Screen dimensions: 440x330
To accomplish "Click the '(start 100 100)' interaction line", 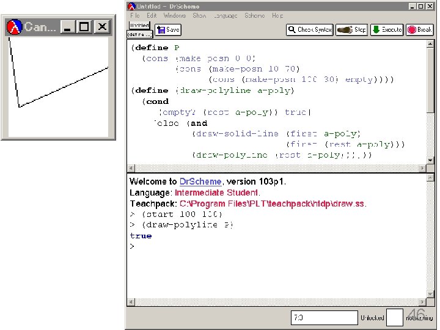I will pos(182,215).
